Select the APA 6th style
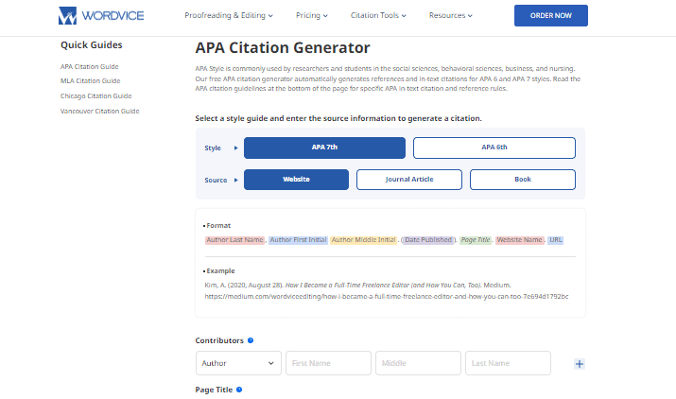This screenshot has width=676, height=399. pos(494,147)
